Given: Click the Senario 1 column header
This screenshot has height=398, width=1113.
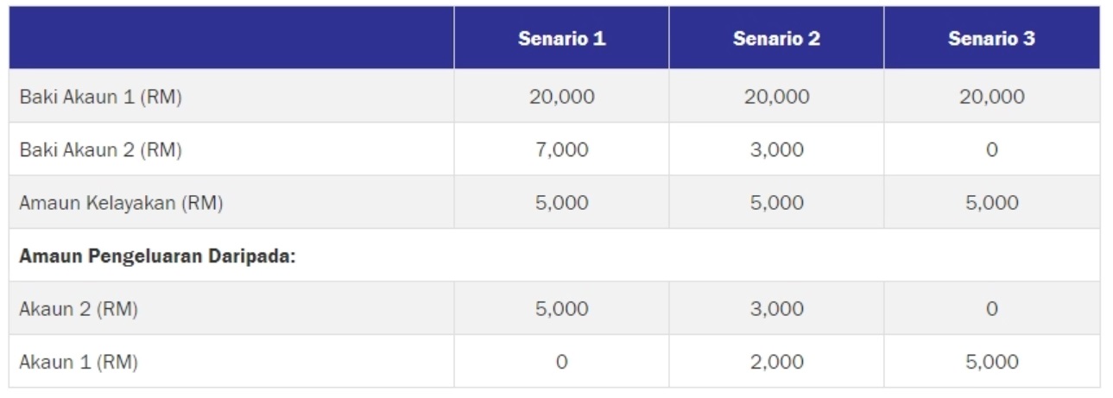Looking at the screenshot, I should click(x=561, y=39).
